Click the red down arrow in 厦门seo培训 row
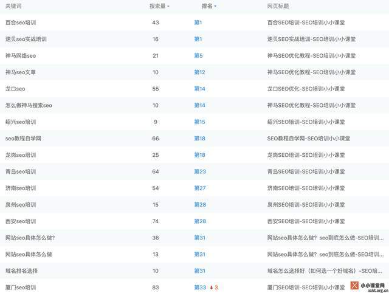 tap(211, 288)
